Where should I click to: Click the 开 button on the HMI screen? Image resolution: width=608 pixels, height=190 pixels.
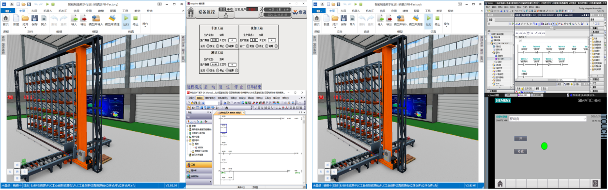coord(520,139)
